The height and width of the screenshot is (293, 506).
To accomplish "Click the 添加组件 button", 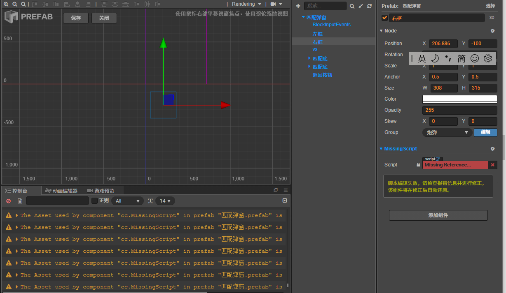I will [x=438, y=215].
